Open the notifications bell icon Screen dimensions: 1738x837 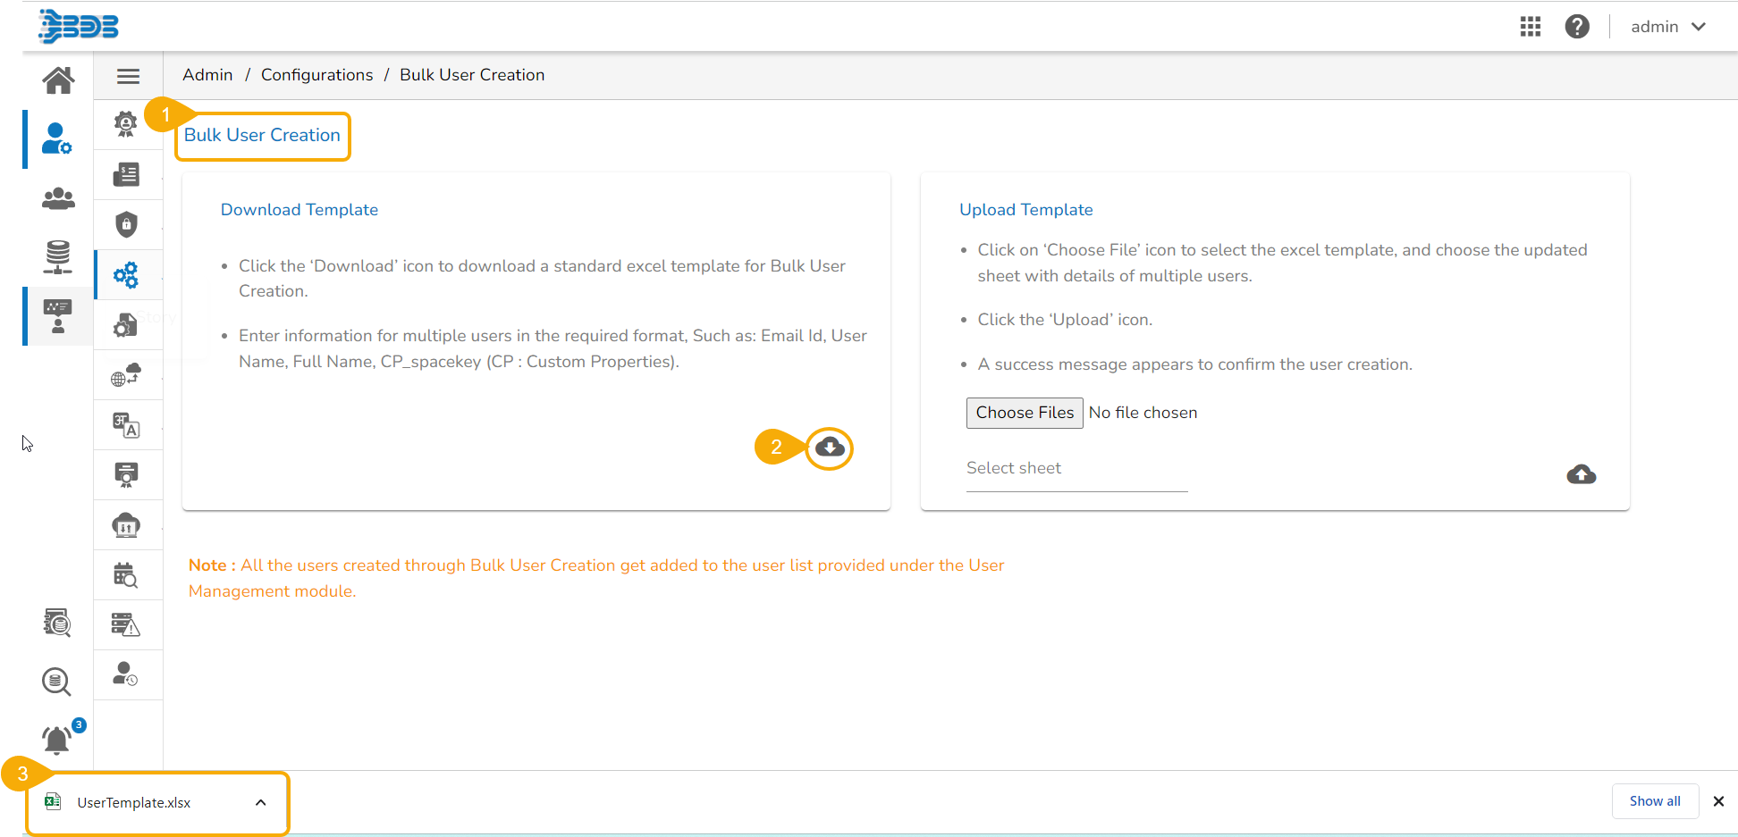(57, 740)
